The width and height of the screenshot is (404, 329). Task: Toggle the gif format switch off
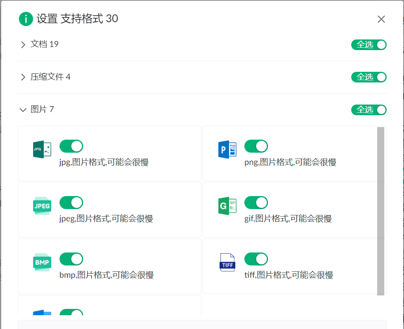(x=256, y=203)
